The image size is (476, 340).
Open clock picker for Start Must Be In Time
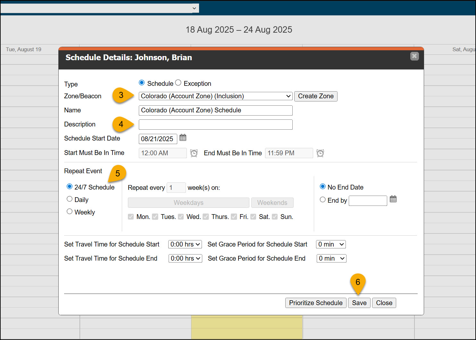(194, 153)
